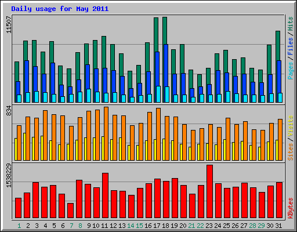The height and width of the screenshot is (232, 297).
Task: Click the blue files bar for day 17
Action: [157, 69]
